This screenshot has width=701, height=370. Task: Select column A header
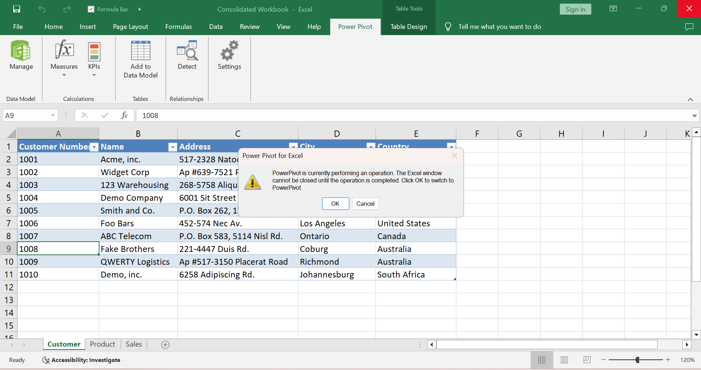coord(58,133)
